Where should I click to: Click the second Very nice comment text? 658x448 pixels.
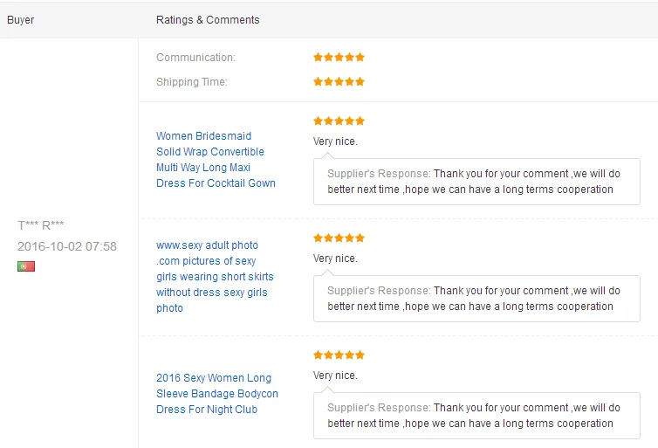335,258
